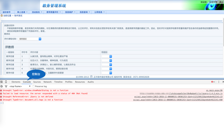Image resolution: width=224 pixels, height=128 pixels.
Task: Open DevTools three-dot settings menu
Action: (219, 82)
